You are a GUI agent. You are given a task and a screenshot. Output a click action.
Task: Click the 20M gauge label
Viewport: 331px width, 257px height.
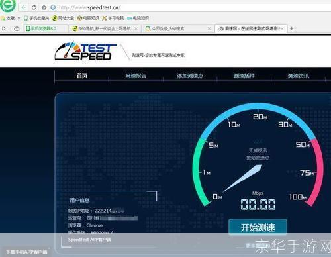click(260, 117)
